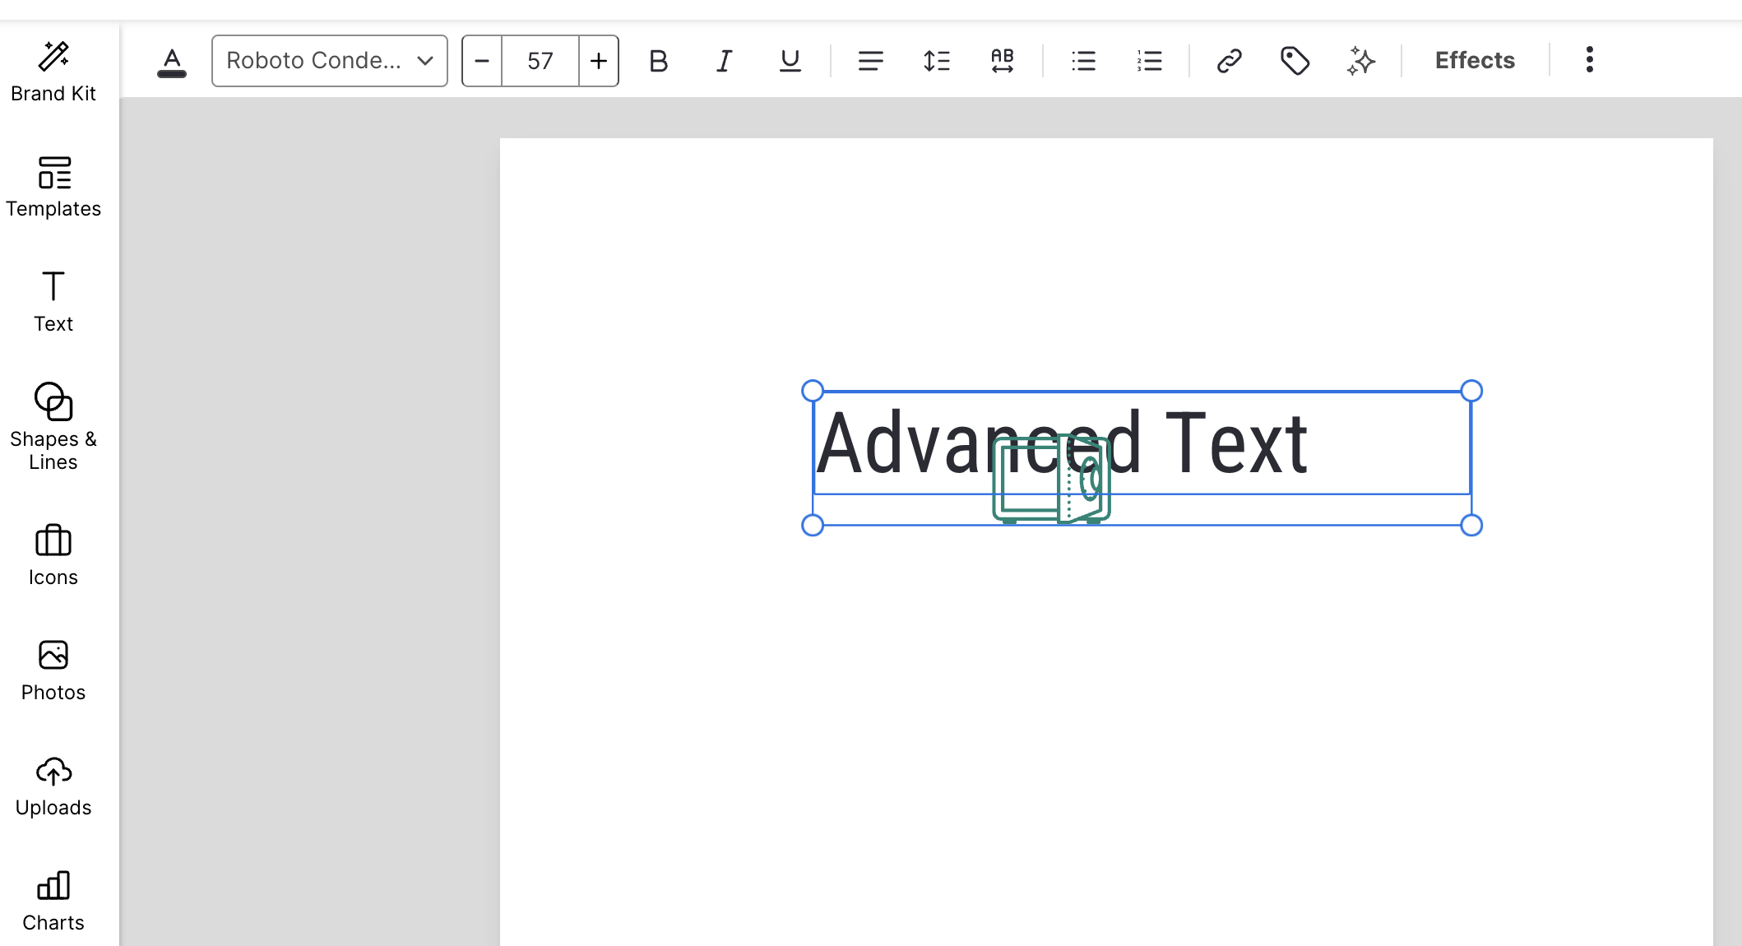The height and width of the screenshot is (946, 1742).
Task: Open the three-dot more options menu
Action: tap(1589, 60)
